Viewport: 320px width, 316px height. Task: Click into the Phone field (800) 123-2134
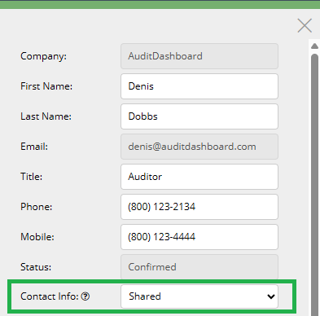(x=199, y=207)
